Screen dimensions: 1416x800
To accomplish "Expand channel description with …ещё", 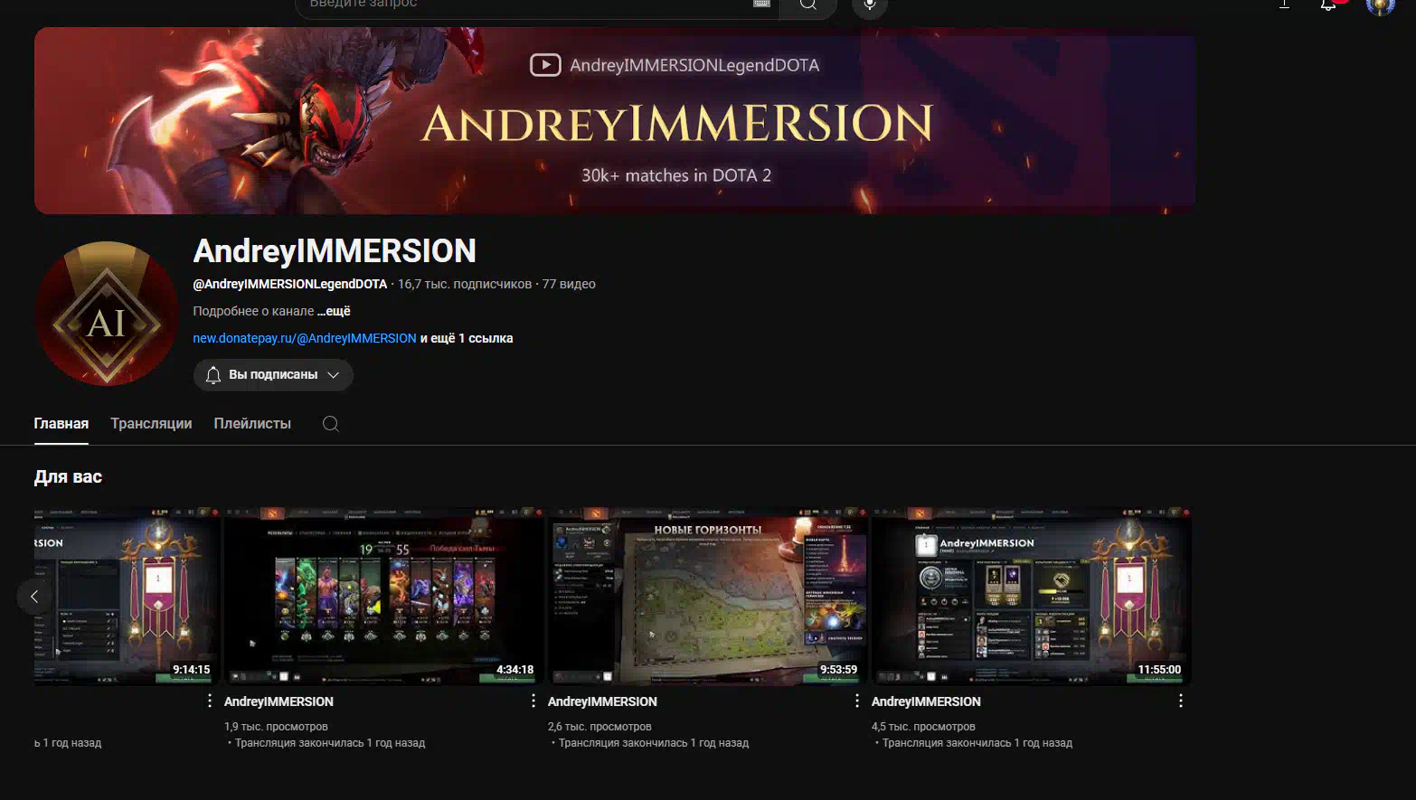I will (x=334, y=311).
